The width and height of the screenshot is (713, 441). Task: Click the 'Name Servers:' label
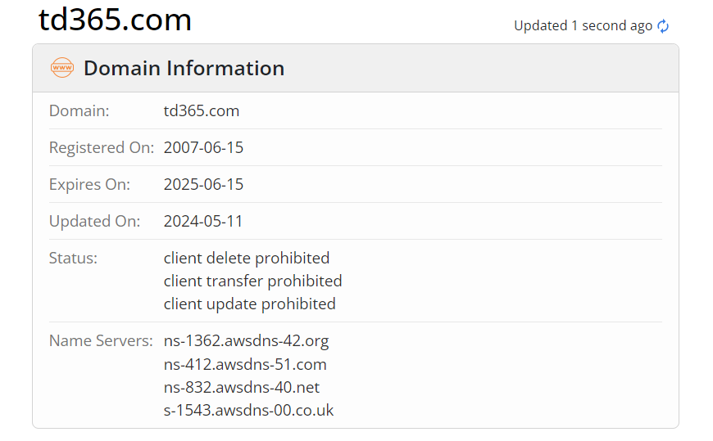pyautogui.click(x=101, y=340)
